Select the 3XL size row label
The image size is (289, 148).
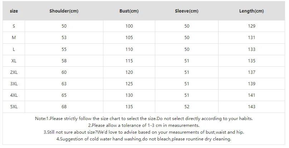click(14, 84)
